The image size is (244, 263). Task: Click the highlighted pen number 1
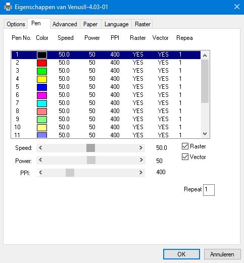click(x=17, y=55)
